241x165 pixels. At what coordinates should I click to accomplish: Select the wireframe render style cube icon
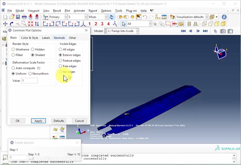click(x=204, y=24)
